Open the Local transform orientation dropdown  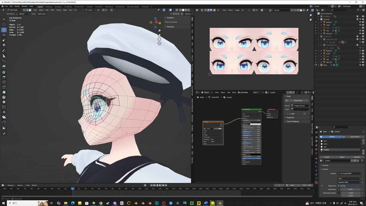91,10
